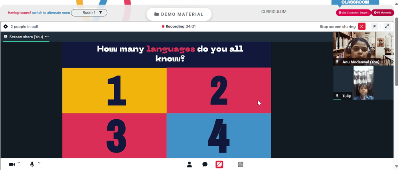399x170 pixels.
Task: Click the 2 people in call text
Action: tap(24, 26)
